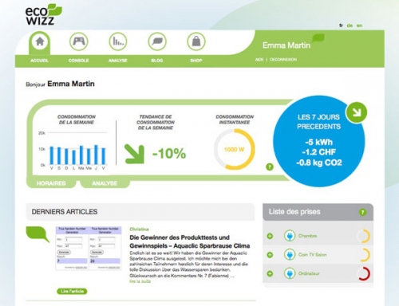
Task: Click the DERNIERS ARTICLES heading
Action: [x=65, y=212]
